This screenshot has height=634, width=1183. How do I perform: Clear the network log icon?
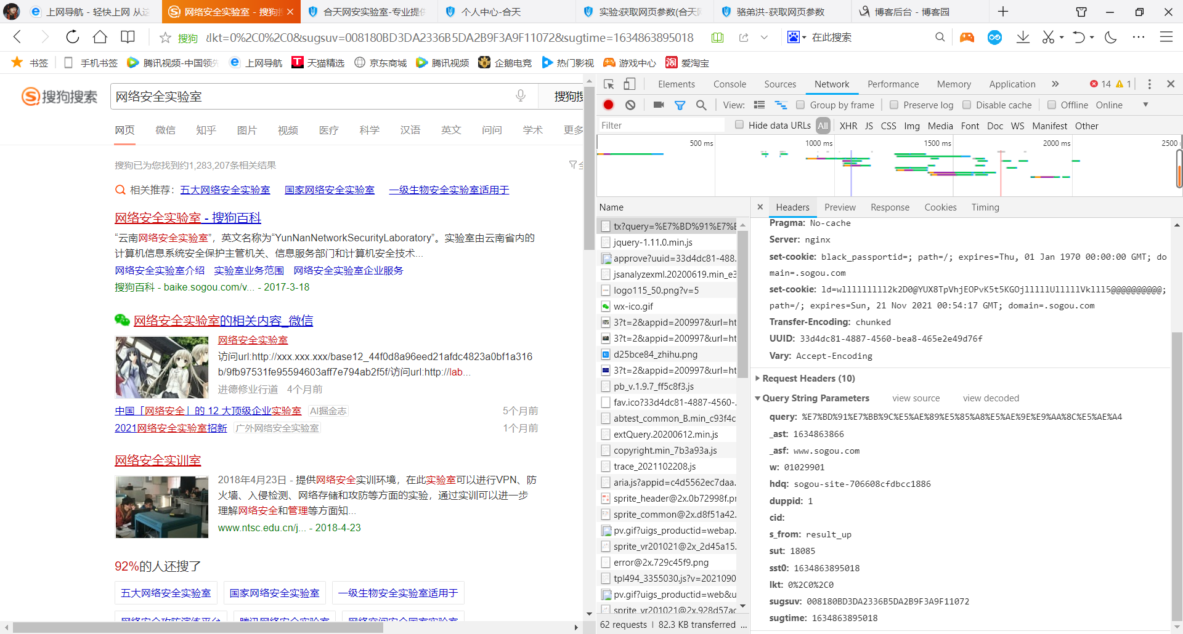pos(630,105)
